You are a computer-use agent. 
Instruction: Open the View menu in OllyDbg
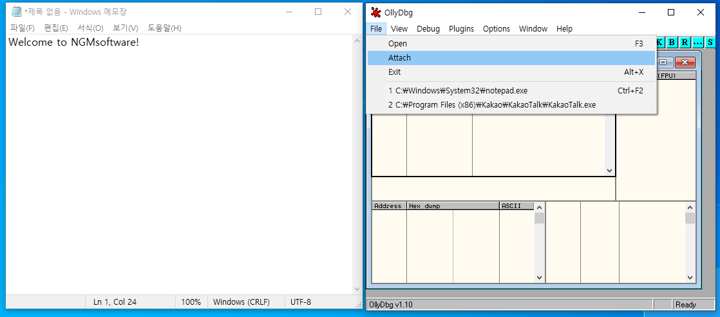[x=399, y=28]
